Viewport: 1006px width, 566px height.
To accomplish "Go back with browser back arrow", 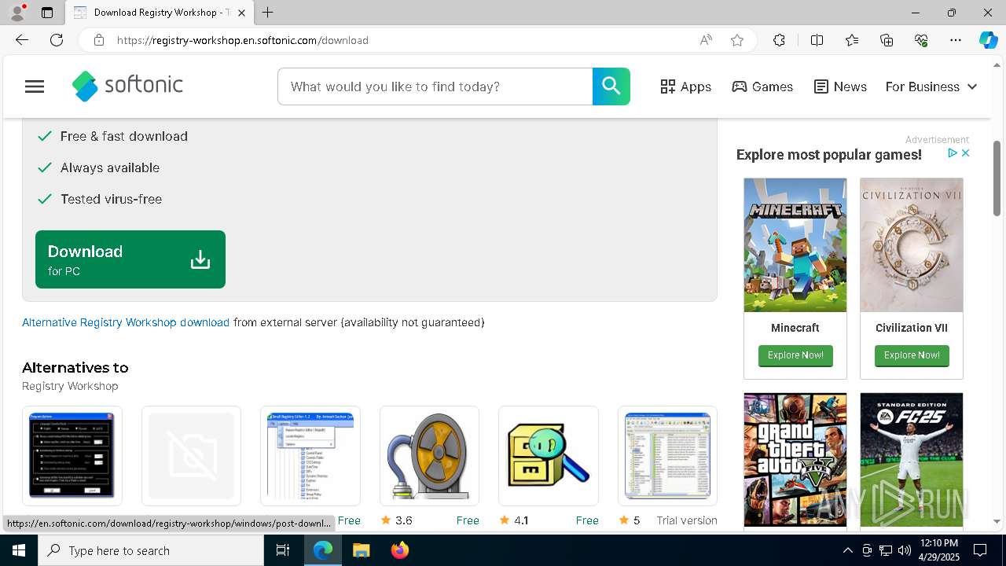I will point(22,40).
